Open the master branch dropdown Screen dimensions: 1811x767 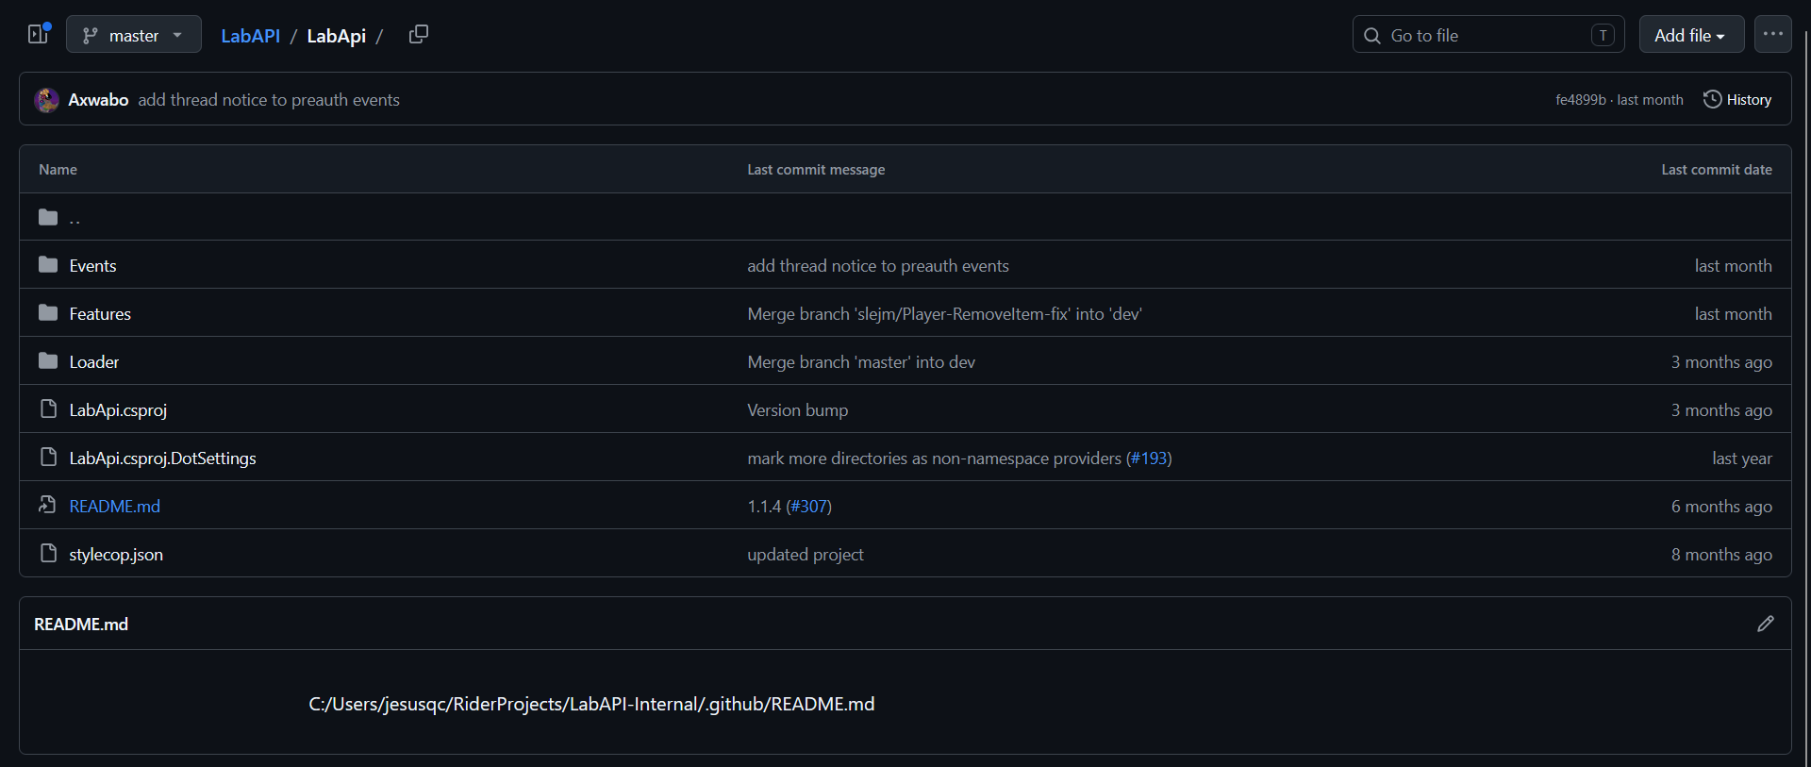tap(134, 35)
